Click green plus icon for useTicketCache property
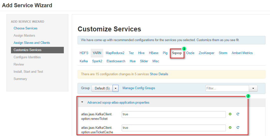Screen dimensions: 270x136 [230, 127]
